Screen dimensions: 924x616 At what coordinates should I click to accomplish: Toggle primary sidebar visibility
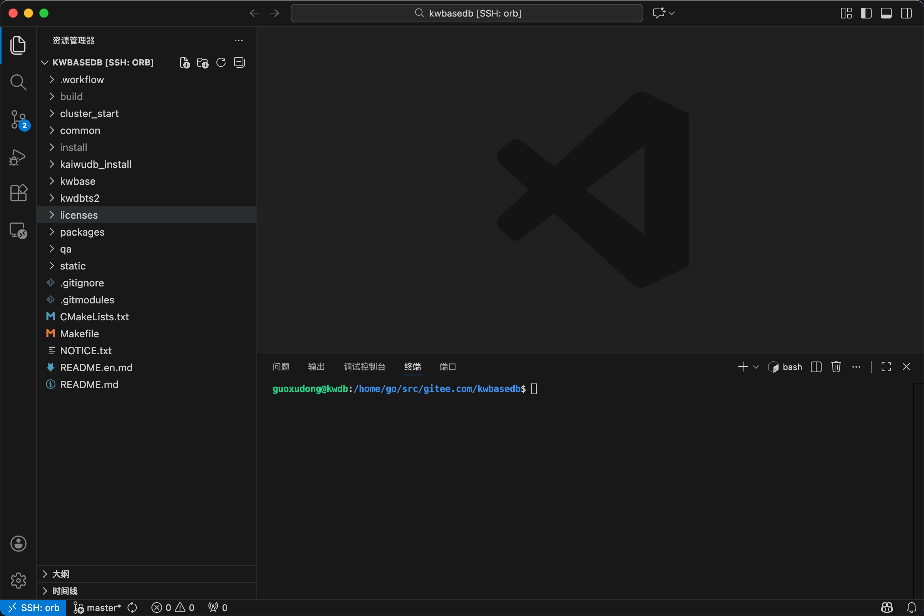[866, 13]
